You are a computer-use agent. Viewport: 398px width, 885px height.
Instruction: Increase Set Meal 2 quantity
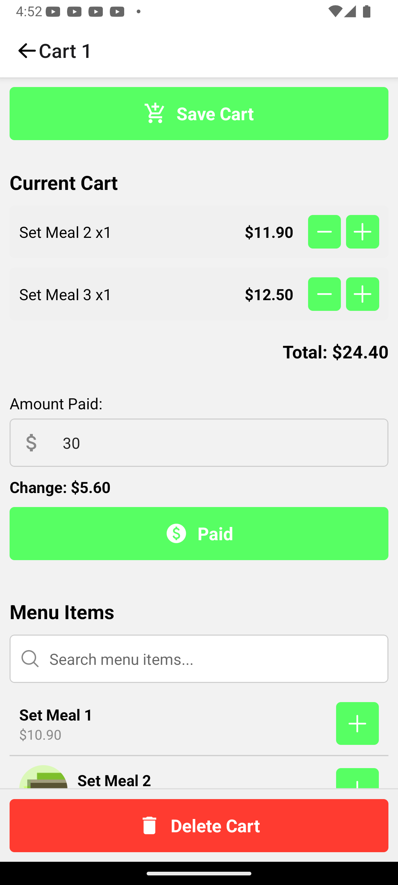[x=363, y=232]
